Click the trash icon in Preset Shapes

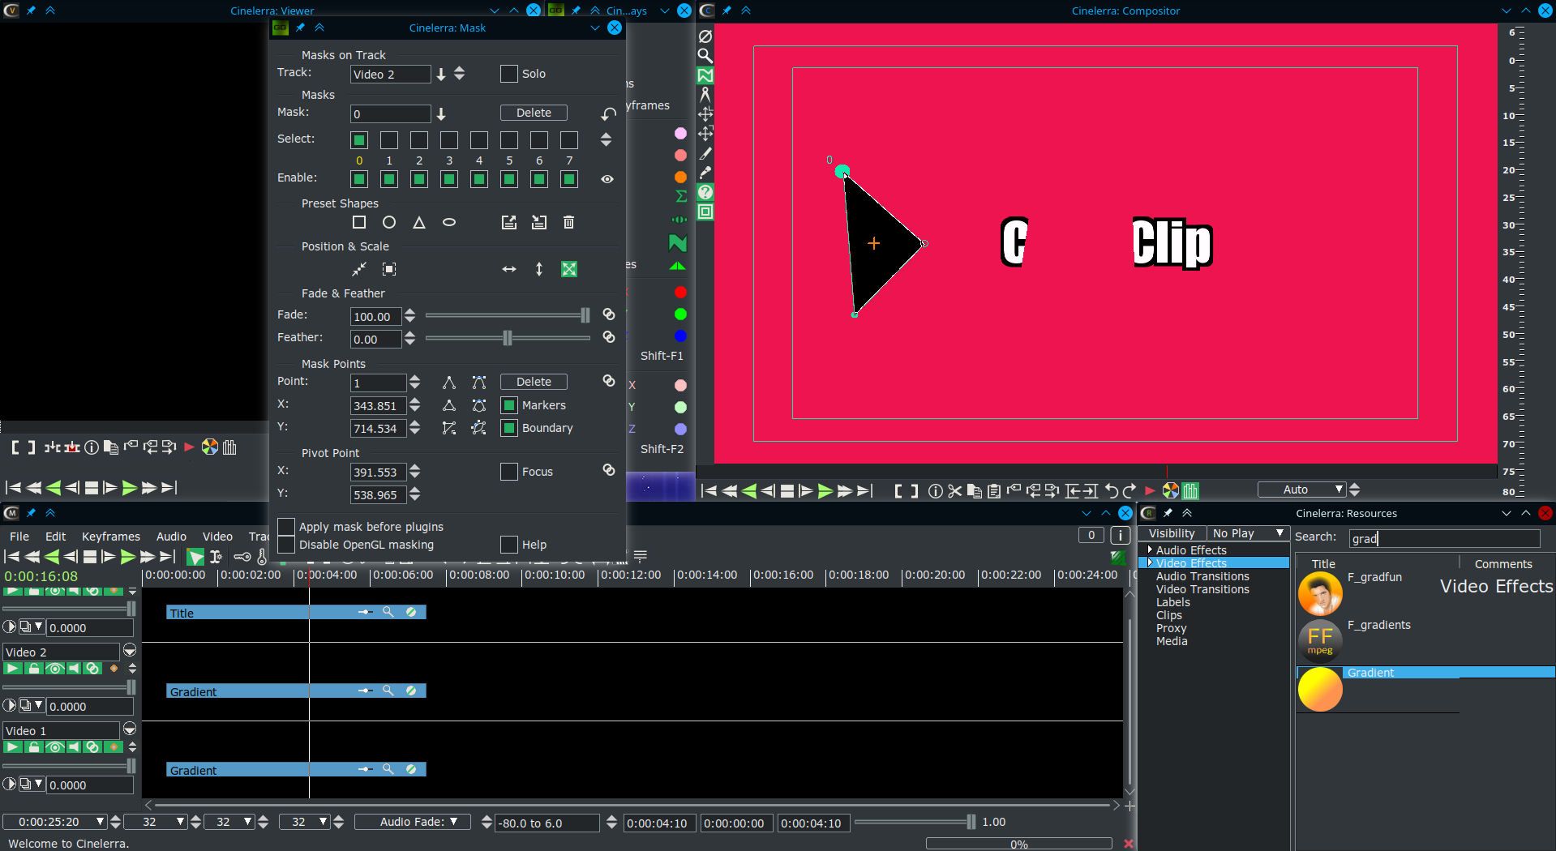[x=568, y=222]
